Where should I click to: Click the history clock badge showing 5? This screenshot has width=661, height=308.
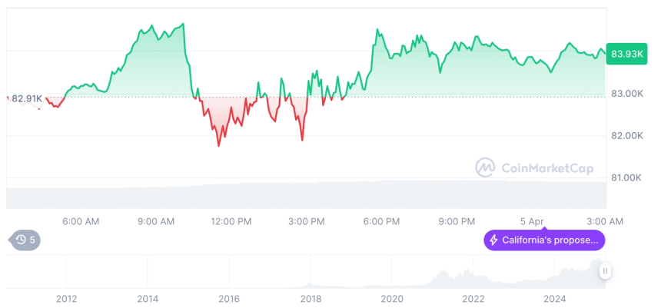tap(25, 240)
